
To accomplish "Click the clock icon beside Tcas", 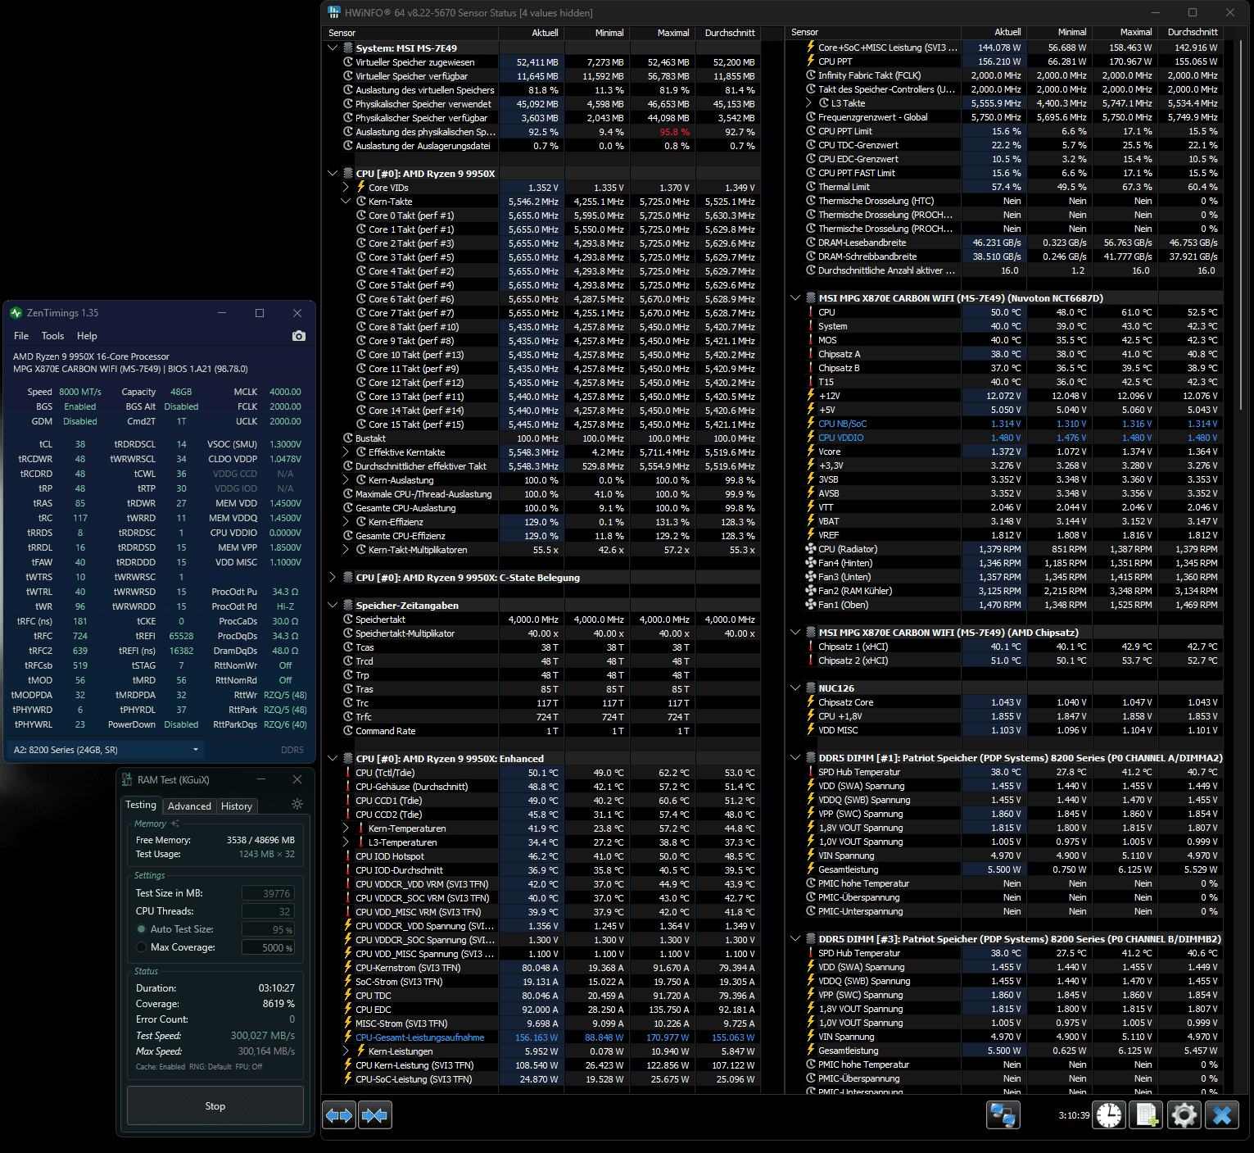I will tap(348, 647).
